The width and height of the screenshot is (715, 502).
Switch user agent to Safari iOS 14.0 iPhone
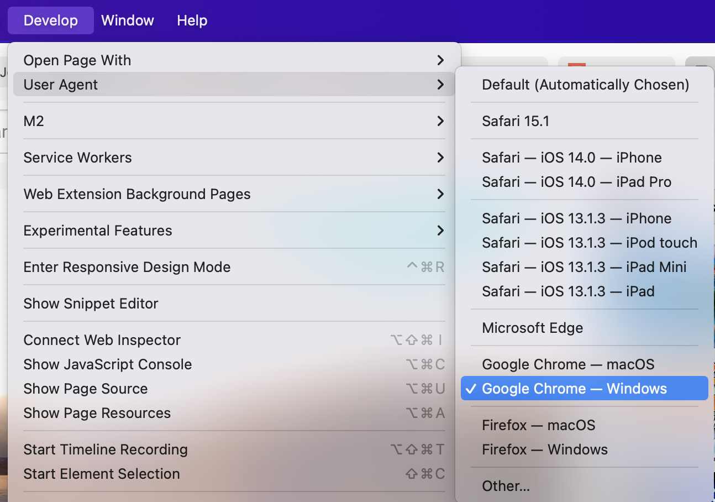coord(571,158)
